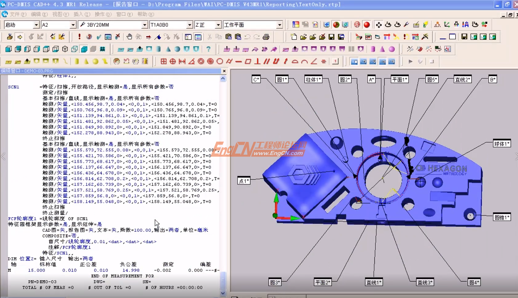Select the purple constructed cylinder icon

coord(373,49)
